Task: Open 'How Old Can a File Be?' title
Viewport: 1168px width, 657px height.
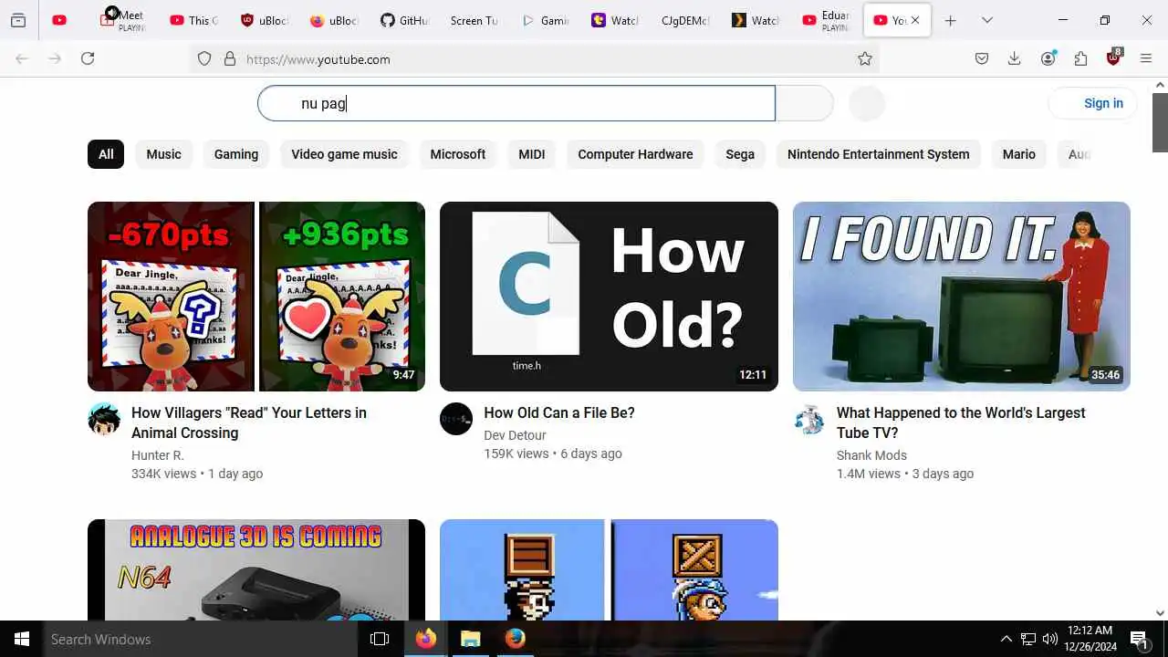Action: coord(559,412)
